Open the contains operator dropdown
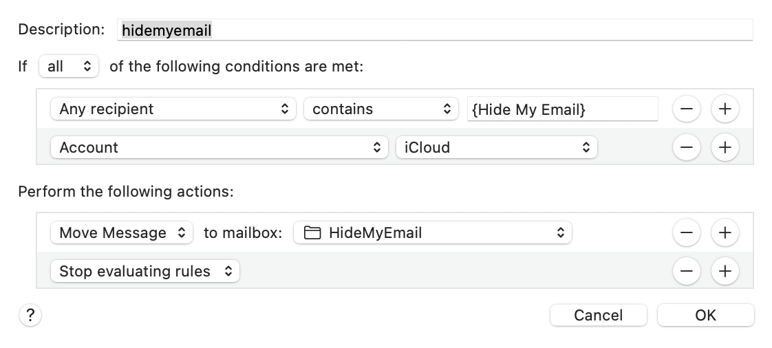This screenshot has height=348, width=772. (x=380, y=109)
